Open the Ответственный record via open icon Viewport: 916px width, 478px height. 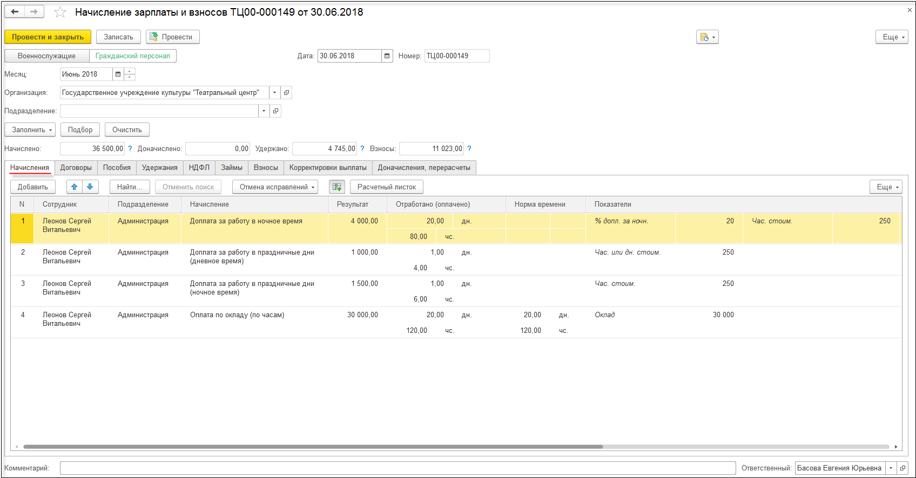[902, 468]
